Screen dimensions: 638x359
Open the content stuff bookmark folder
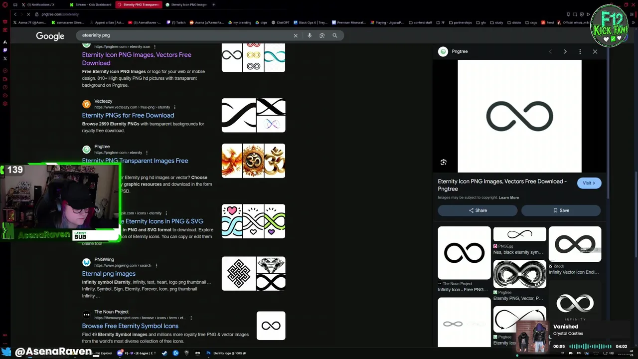point(420,22)
